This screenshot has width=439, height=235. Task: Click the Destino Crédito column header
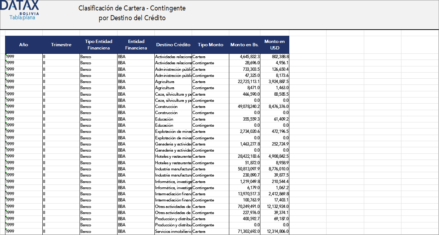(173, 45)
